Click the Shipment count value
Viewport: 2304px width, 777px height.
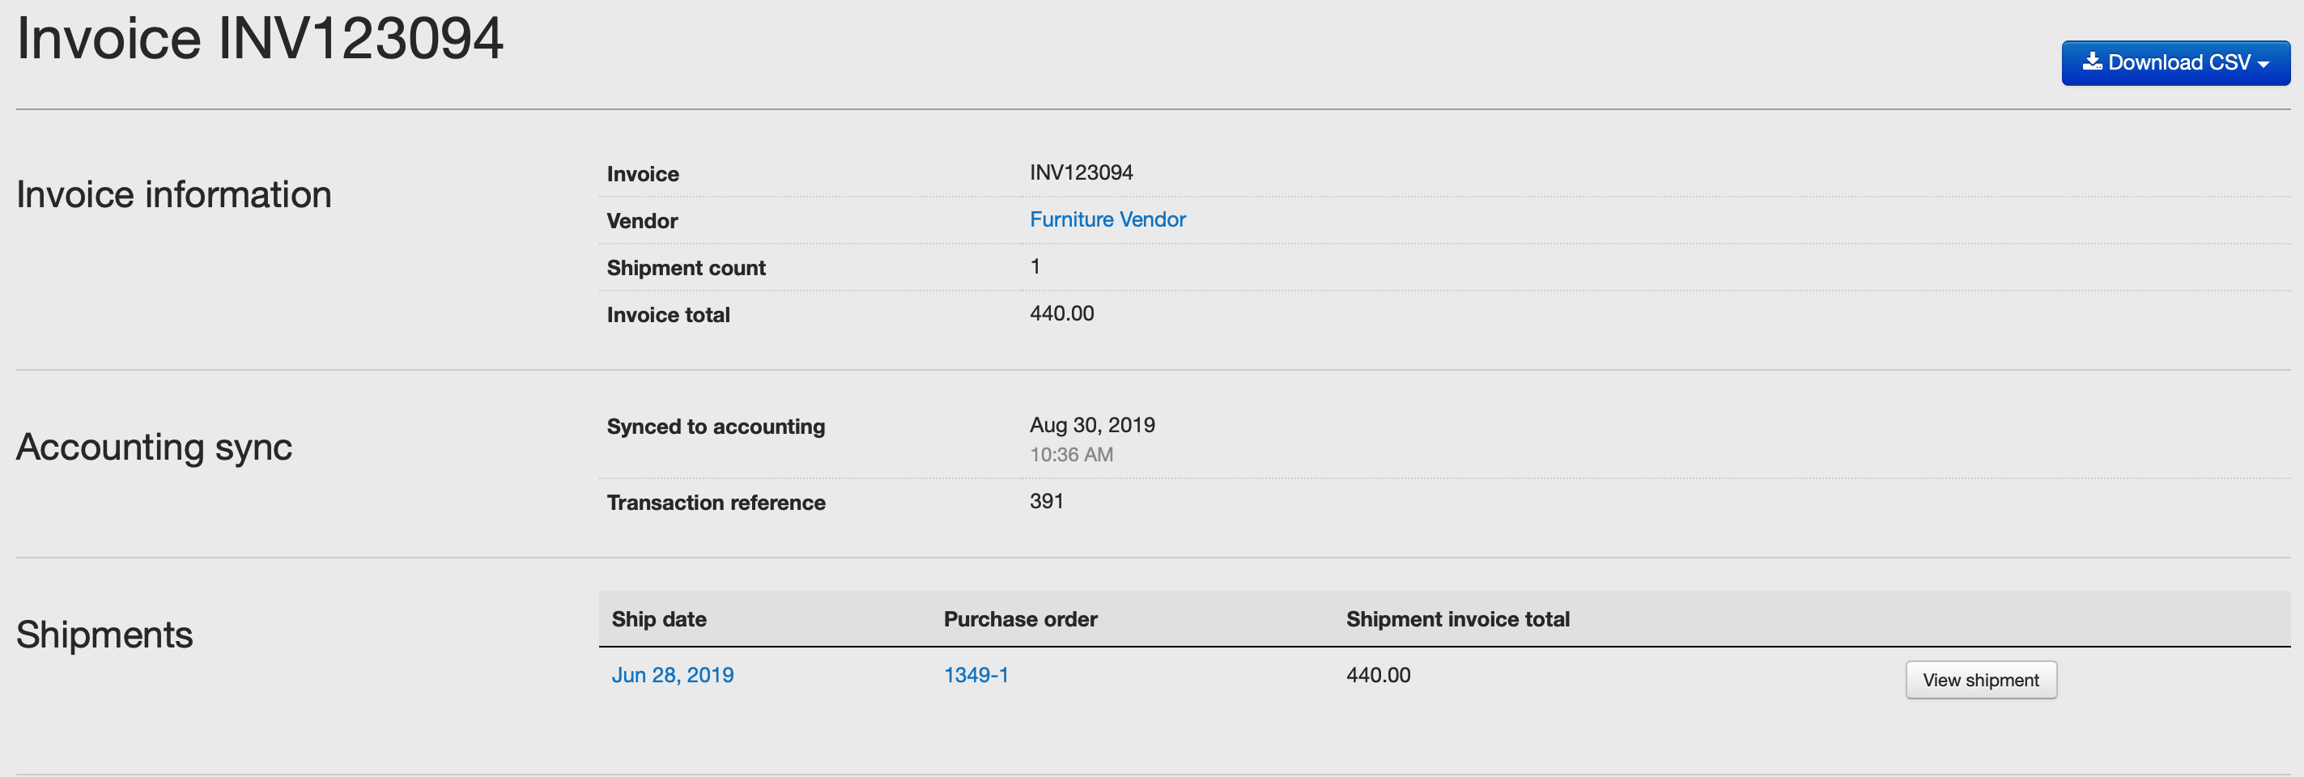pos(1035,266)
